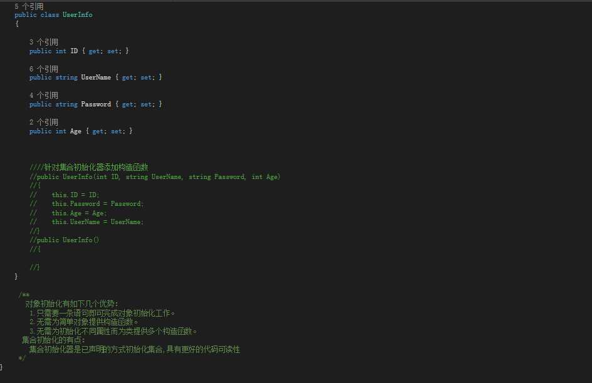This screenshot has width=592, height=383.
Task: Open the '6 个引用' reference link above UserName
Action: (x=44, y=69)
